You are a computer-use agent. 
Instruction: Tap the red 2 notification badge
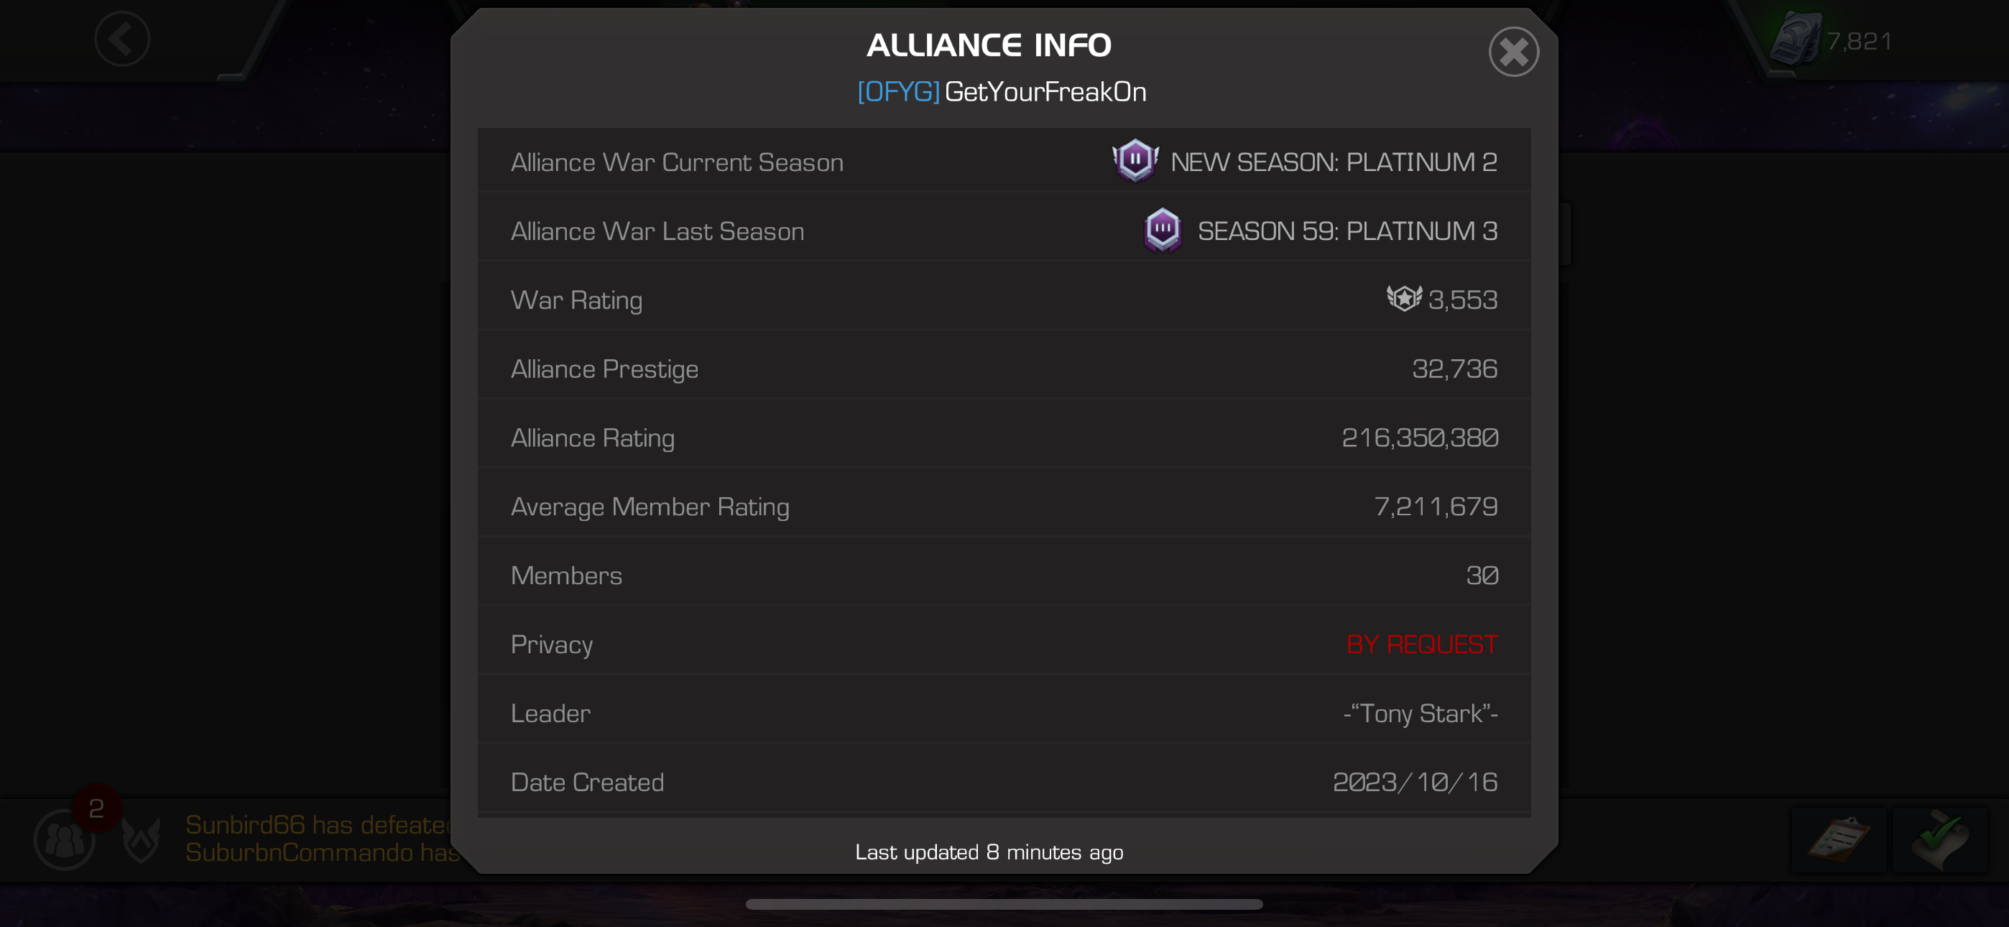click(x=97, y=808)
